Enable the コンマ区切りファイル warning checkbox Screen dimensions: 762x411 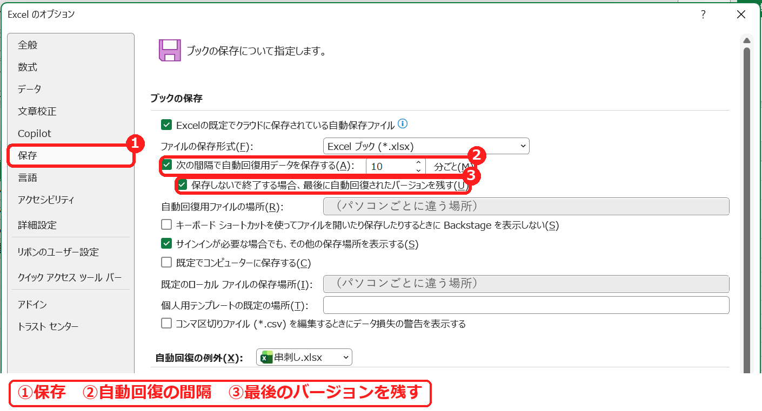click(x=166, y=324)
